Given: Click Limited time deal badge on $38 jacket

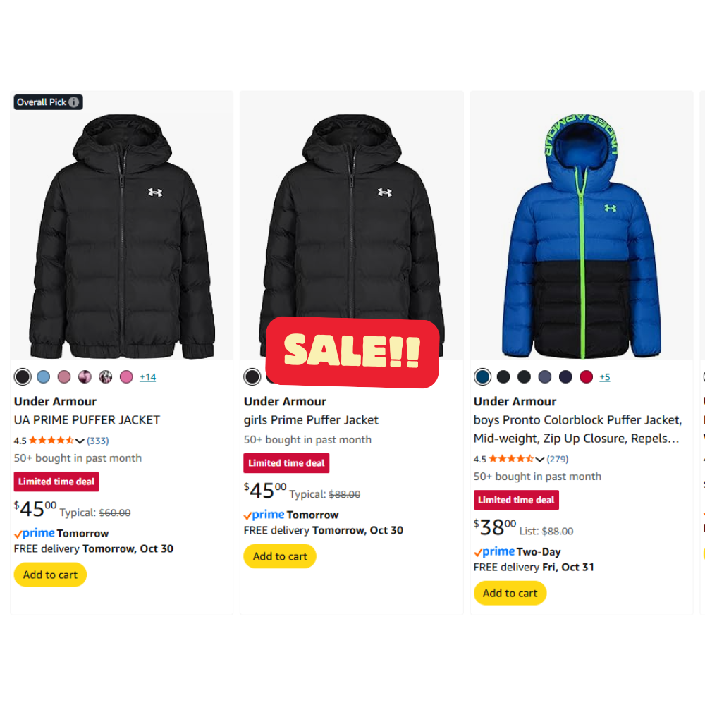Looking at the screenshot, I should (x=516, y=500).
